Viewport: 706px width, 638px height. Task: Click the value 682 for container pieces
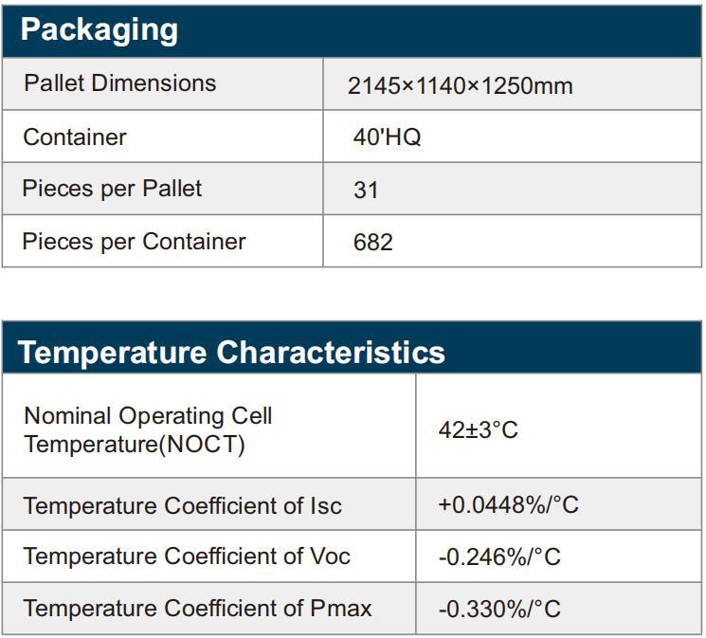pyautogui.click(x=372, y=243)
